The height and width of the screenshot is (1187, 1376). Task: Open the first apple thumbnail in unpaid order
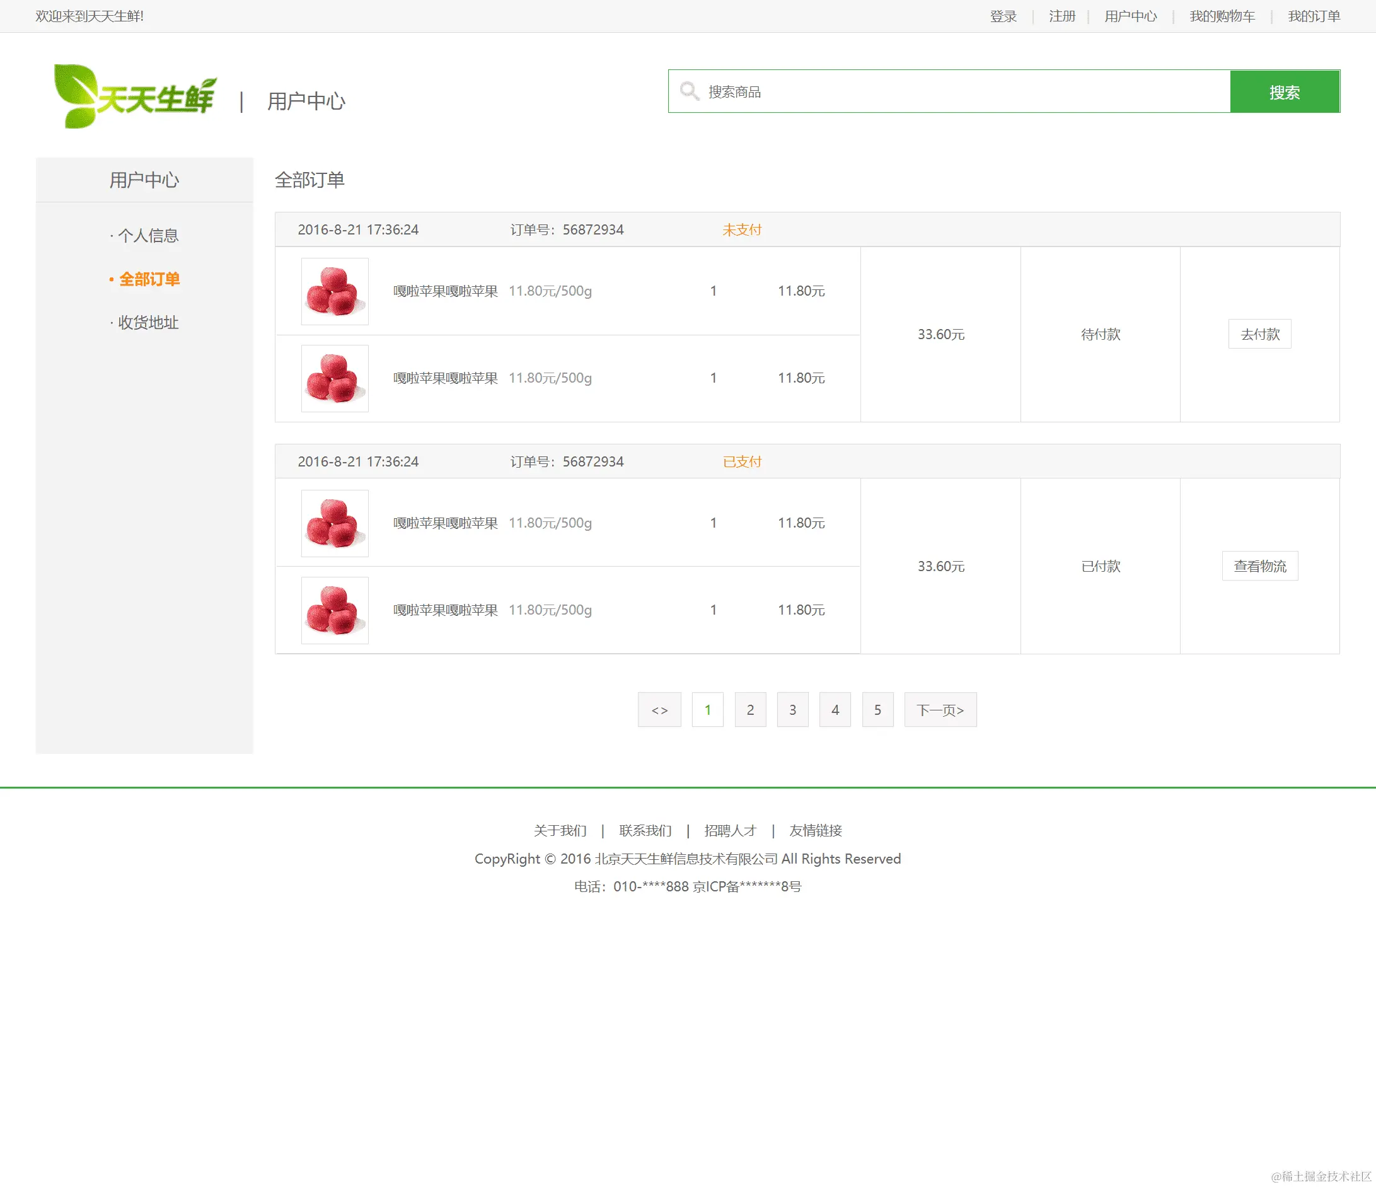point(335,292)
